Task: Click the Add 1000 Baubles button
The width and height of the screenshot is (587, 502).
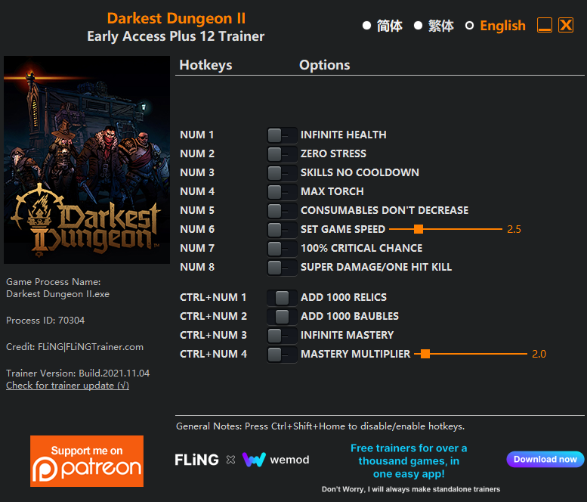Action: (x=282, y=317)
